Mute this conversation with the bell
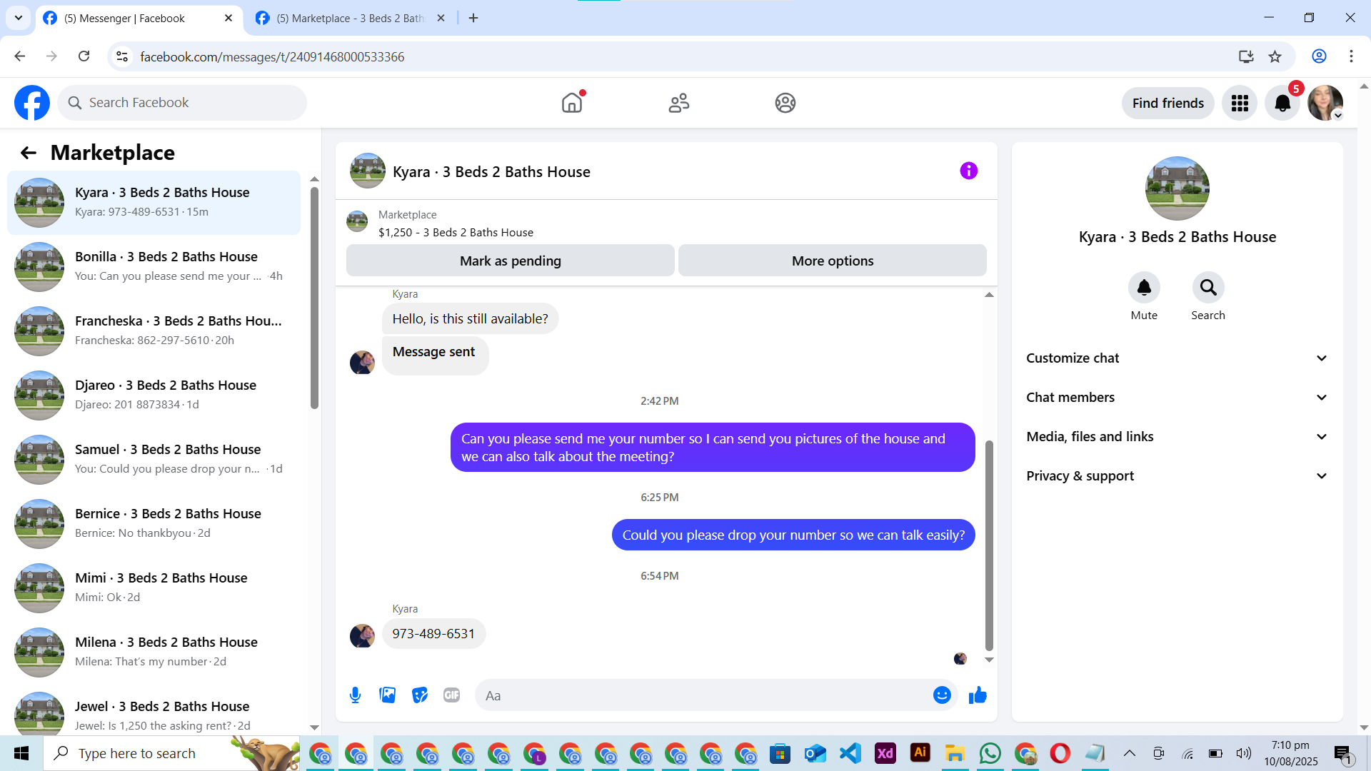 [x=1143, y=288]
